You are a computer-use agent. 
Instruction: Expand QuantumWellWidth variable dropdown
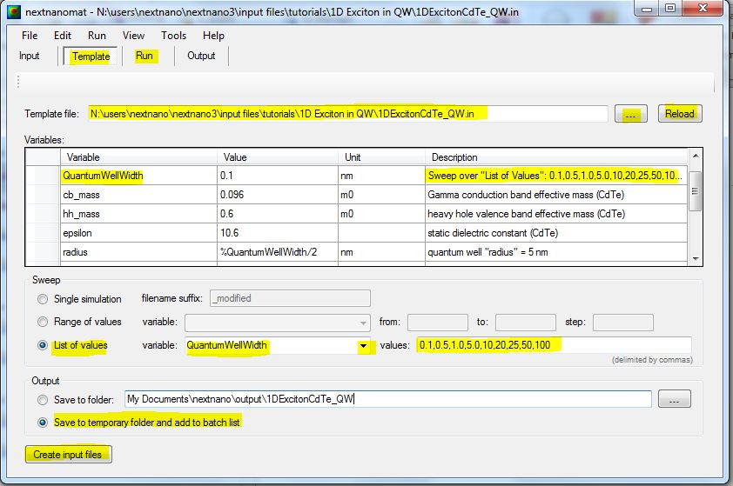pos(362,346)
